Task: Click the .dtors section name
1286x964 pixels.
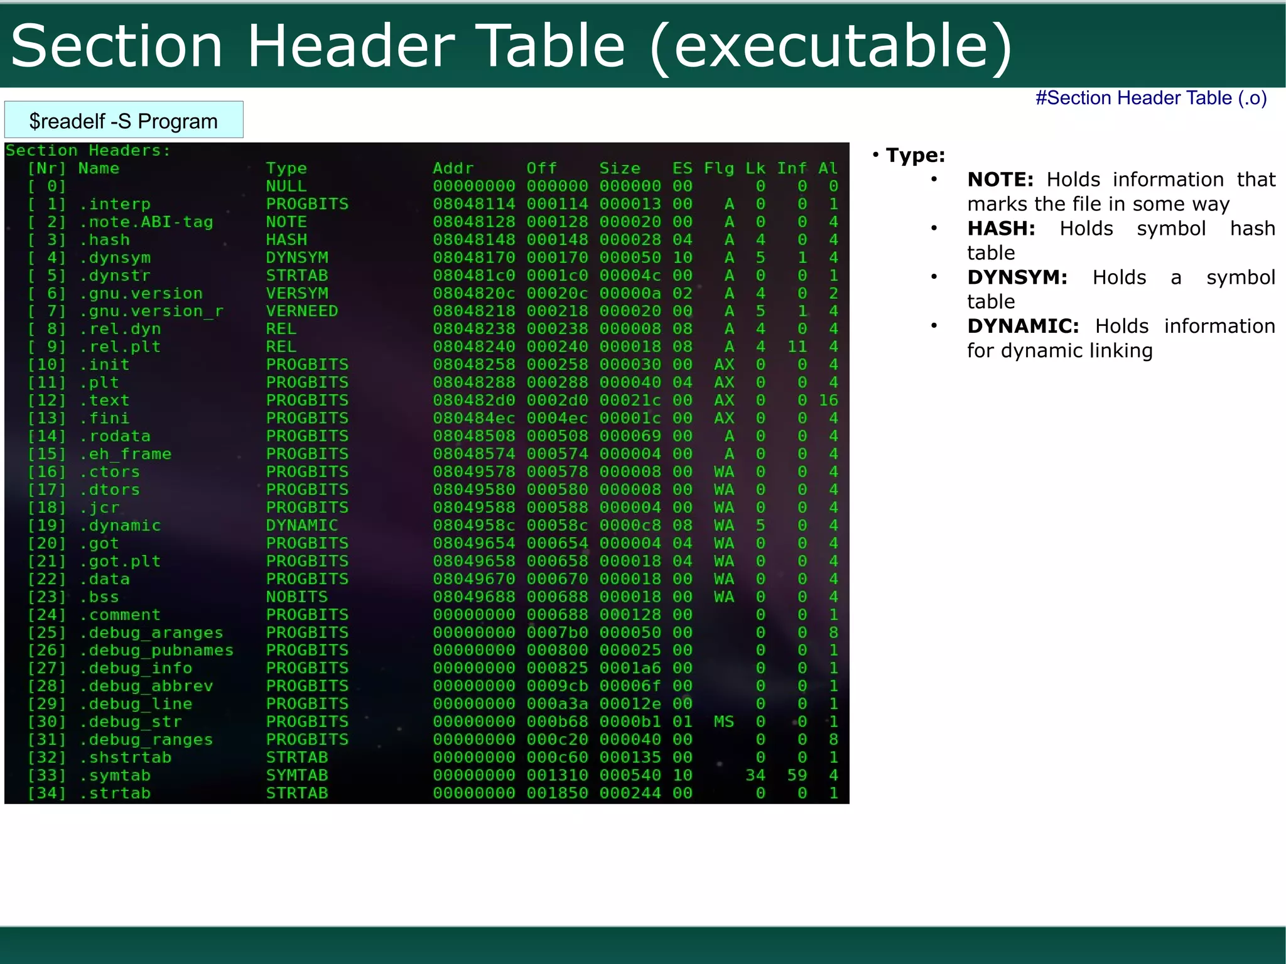Action: [x=110, y=490]
